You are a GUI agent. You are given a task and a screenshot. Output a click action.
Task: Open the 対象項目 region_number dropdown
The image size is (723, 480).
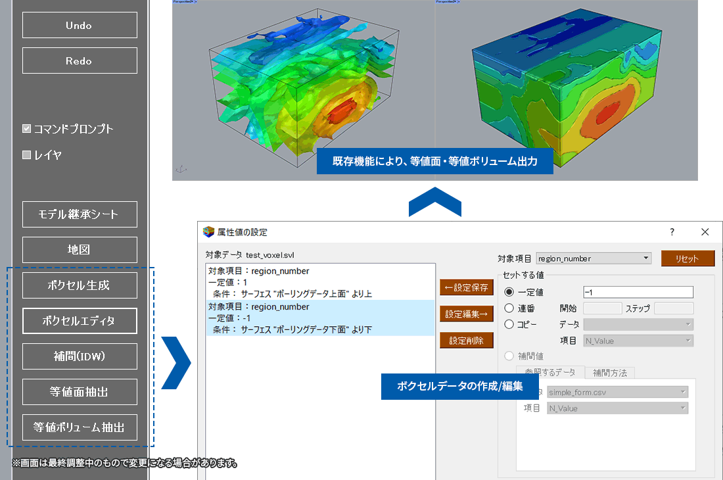click(594, 258)
